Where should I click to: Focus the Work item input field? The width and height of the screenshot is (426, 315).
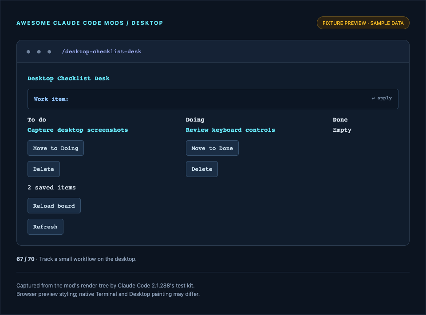213,99
